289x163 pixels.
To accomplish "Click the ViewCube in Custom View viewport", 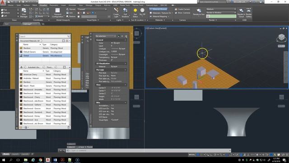I will 281,37.
